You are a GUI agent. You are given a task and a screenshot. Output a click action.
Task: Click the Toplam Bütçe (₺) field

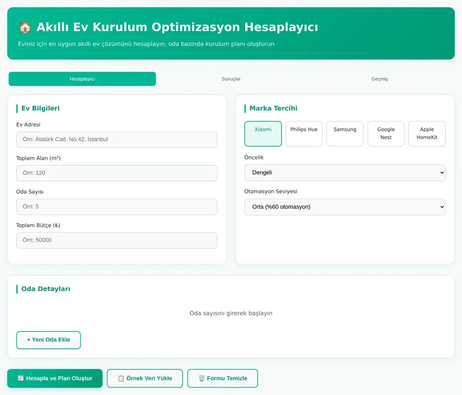coord(117,240)
